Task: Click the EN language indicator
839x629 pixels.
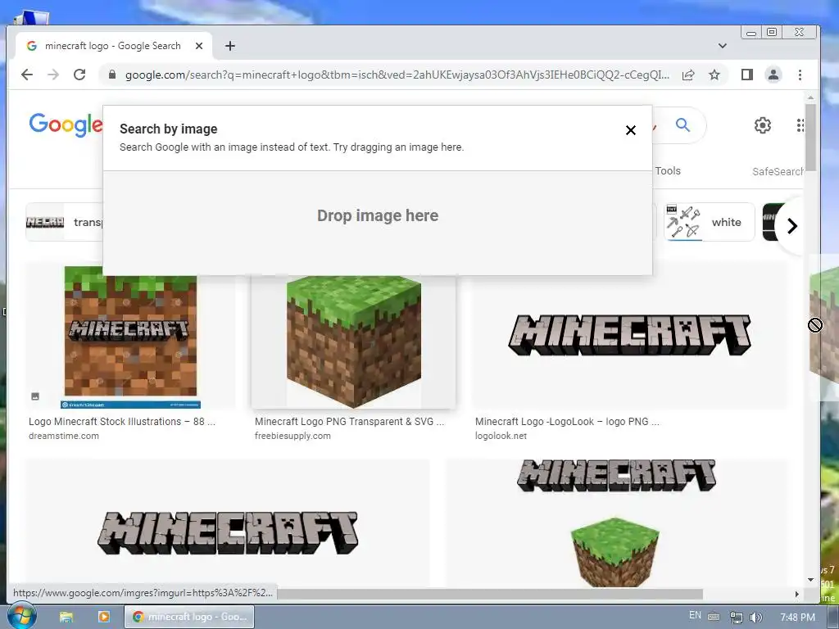Action: tap(695, 616)
